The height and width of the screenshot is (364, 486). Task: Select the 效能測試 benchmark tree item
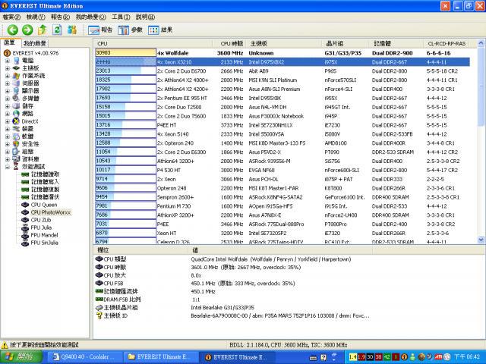(33, 167)
